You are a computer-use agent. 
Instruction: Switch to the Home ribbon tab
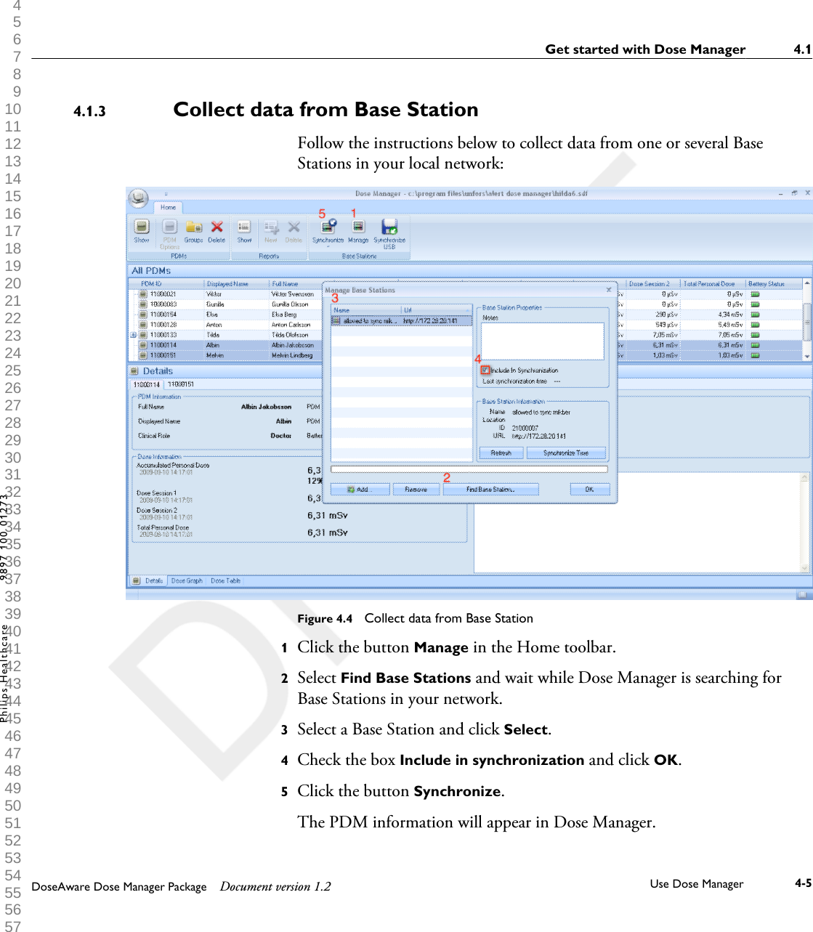point(169,207)
